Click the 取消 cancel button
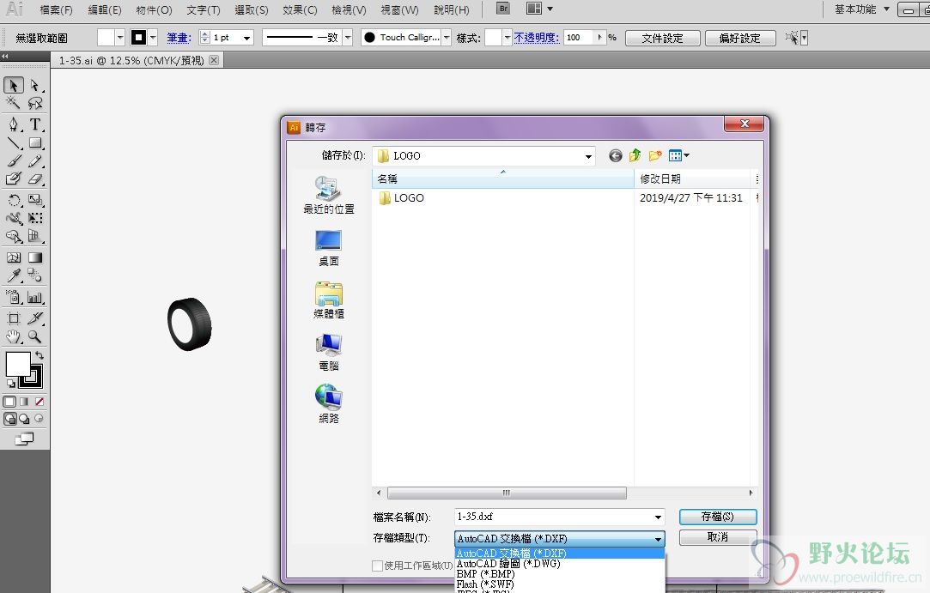Viewport: 930px width, 593px height. [718, 536]
